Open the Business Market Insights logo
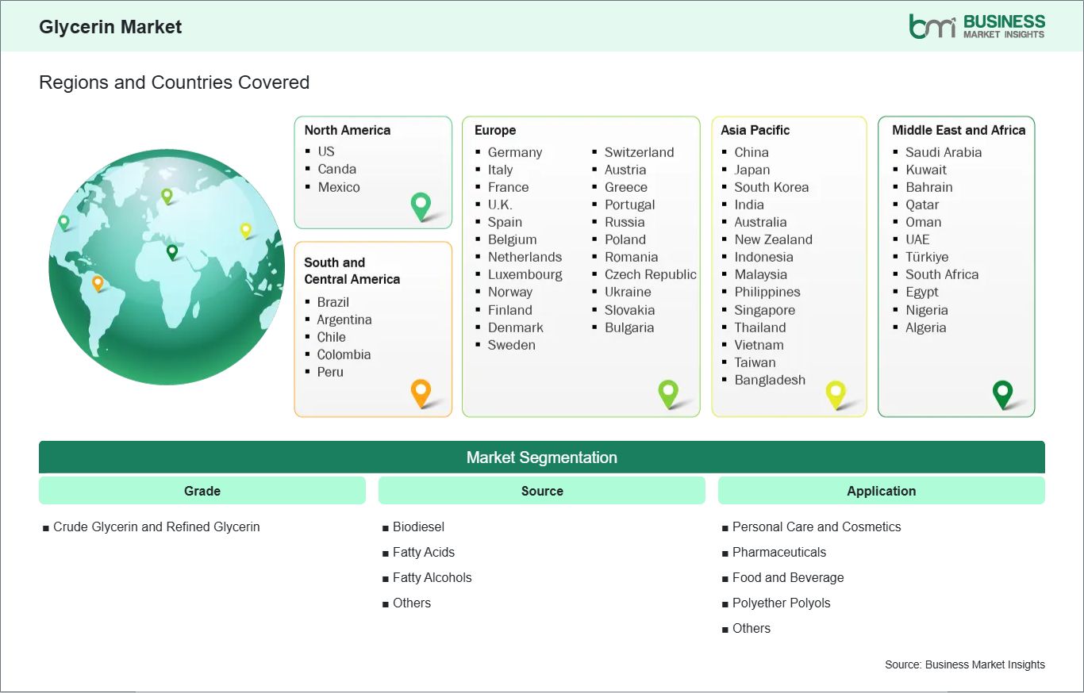Image resolution: width=1084 pixels, height=693 pixels. (x=977, y=26)
